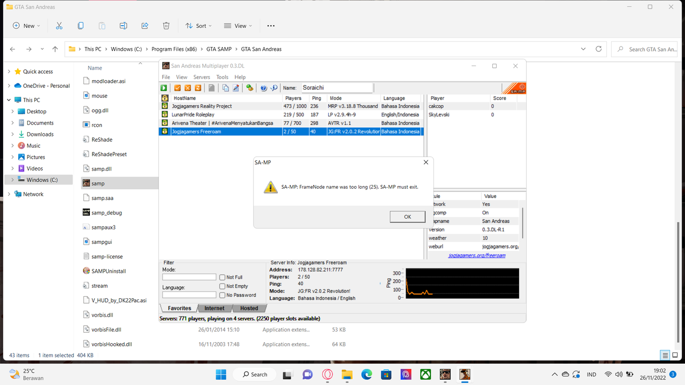Click the GTA SAMP breadcrumb

pos(219,49)
